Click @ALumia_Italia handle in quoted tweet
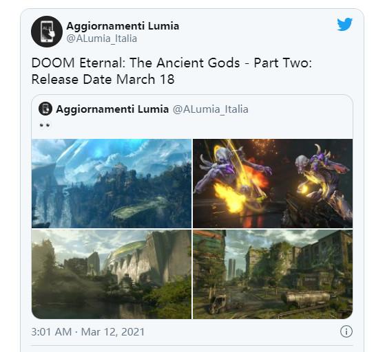 (211, 109)
